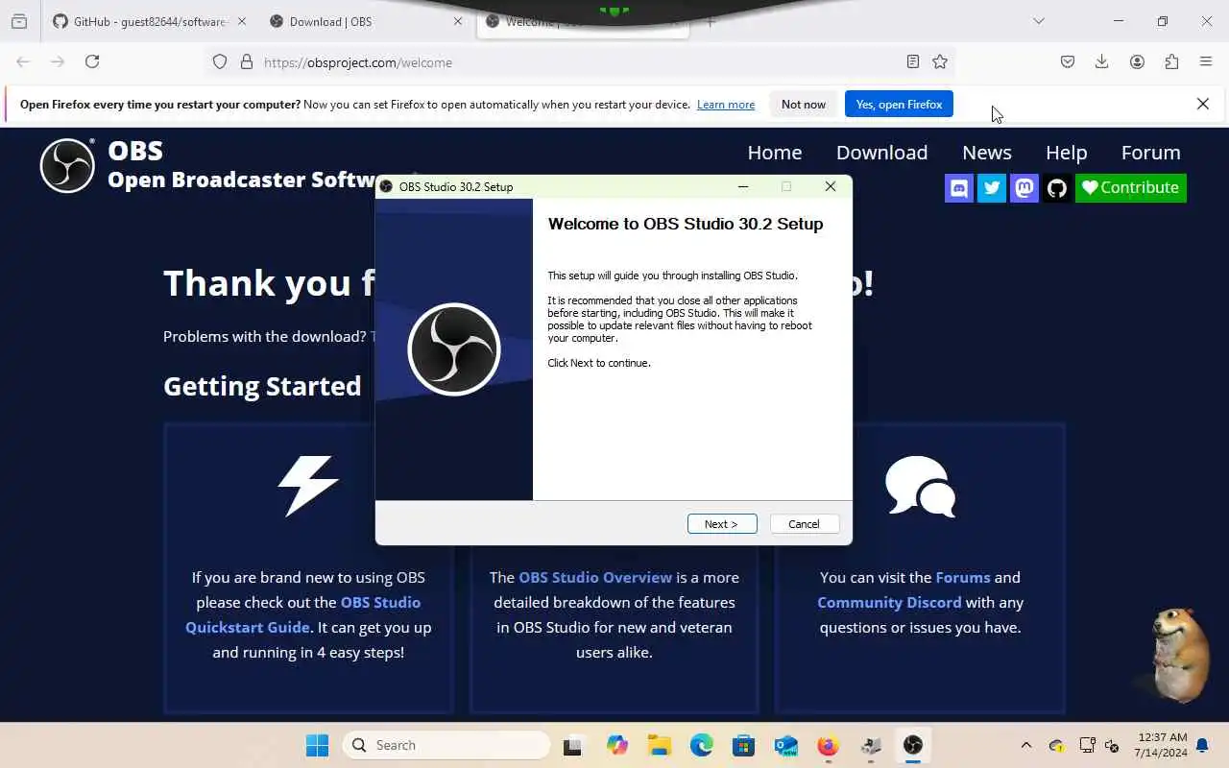Open the OBS Twitter icon link
1229x768 pixels.
(991, 188)
